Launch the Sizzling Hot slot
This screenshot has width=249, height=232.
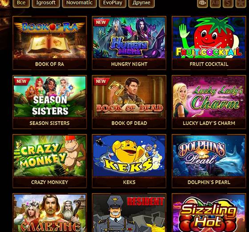tap(209, 213)
